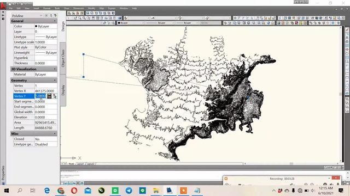Click the horizontal scrollbar thumb below drawing
The width and height of the screenshot is (350, 196).
(291, 163)
